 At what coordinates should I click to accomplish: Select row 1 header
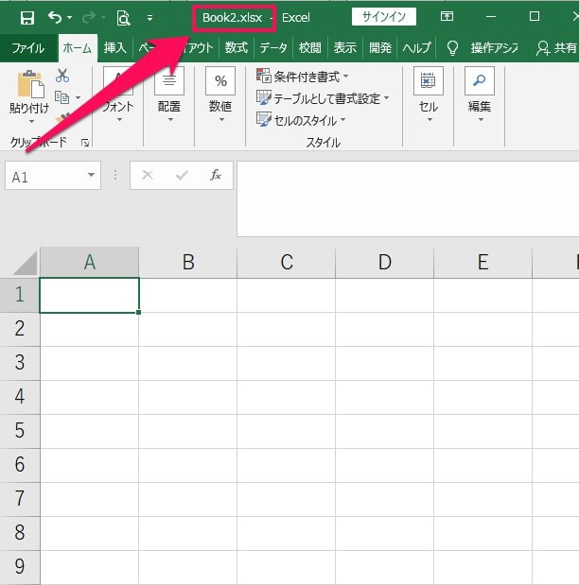20,295
